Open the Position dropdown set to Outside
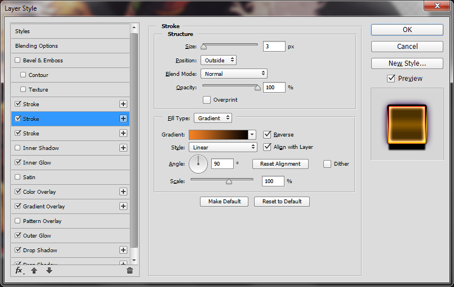The height and width of the screenshot is (287, 454). [219, 60]
